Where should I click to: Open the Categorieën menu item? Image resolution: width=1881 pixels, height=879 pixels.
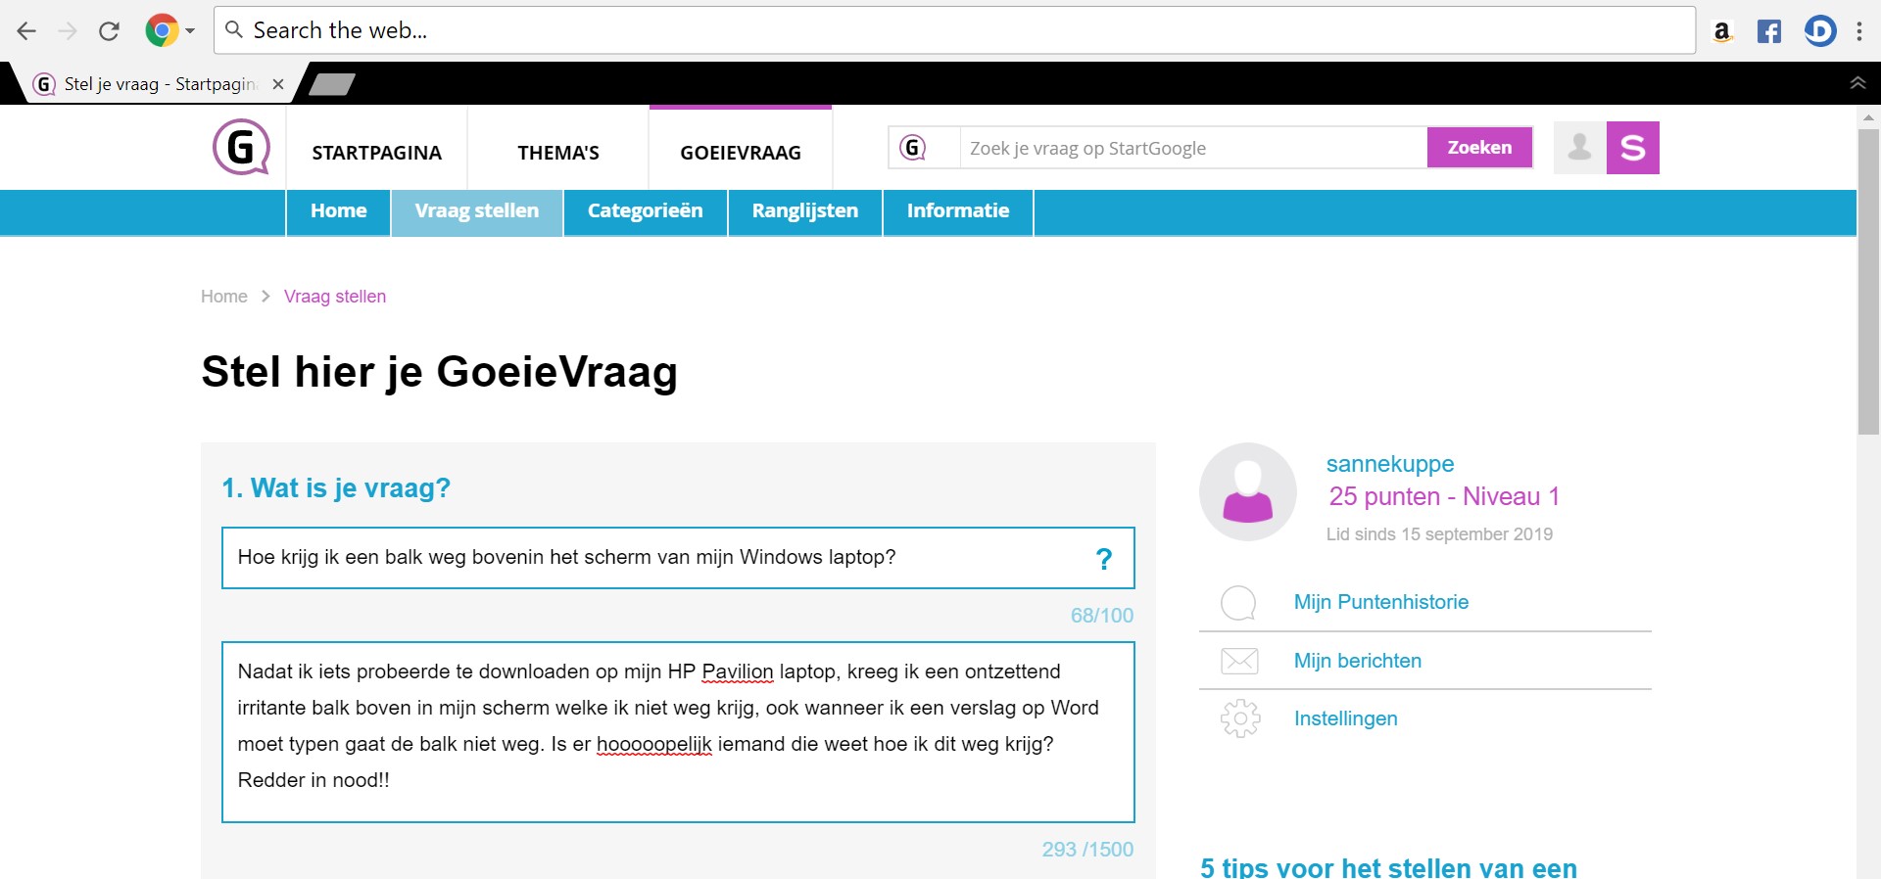(x=645, y=211)
